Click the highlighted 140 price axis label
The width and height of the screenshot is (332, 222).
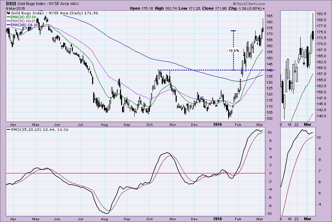click(269, 70)
